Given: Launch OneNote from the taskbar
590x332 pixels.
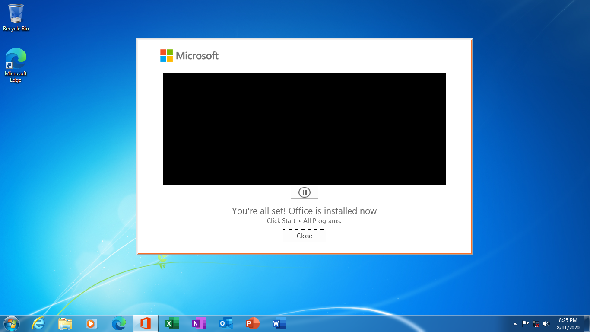Looking at the screenshot, I should click(199, 323).
